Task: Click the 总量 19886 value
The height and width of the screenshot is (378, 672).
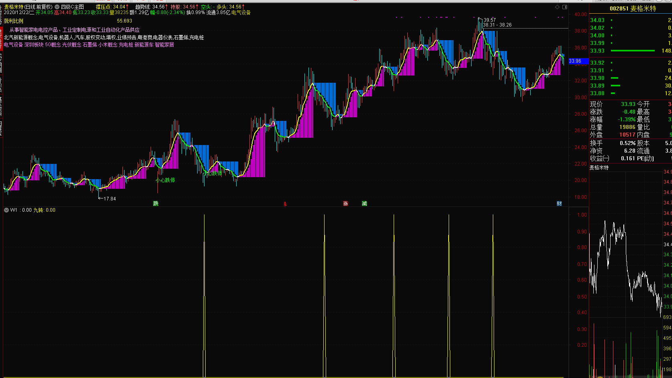Action: [627, 127]
